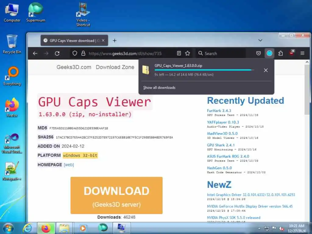Launch Internet Explorer from the taskbar

[27, 228]
